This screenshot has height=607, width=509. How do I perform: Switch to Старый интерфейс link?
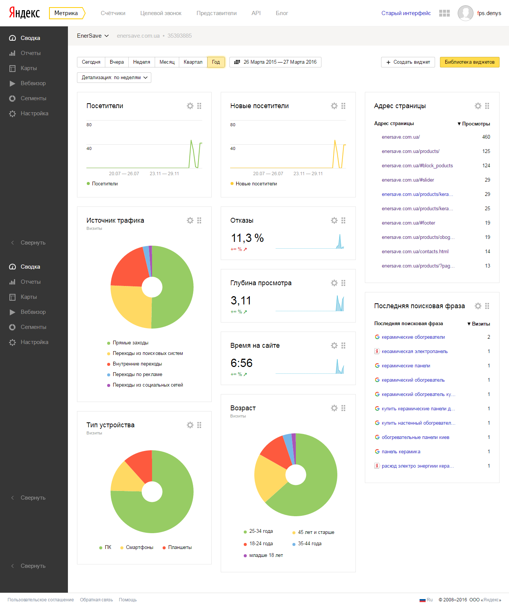406,13
